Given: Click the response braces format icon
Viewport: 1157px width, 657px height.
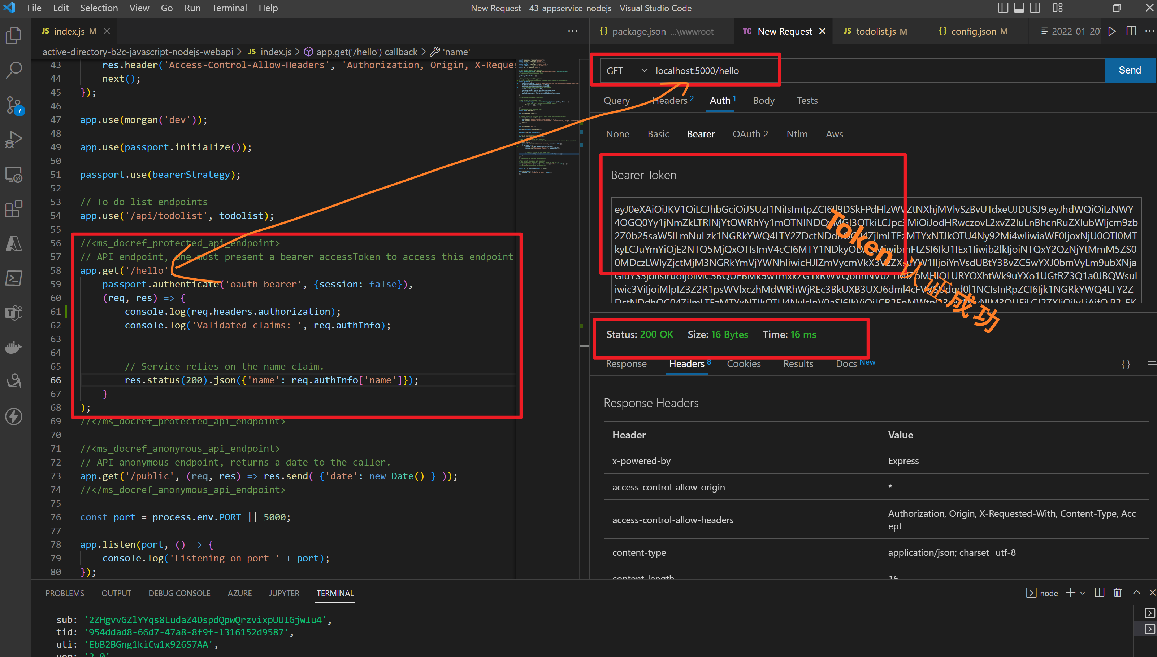Looking at the screenshot, I should tap(1126, 364).
